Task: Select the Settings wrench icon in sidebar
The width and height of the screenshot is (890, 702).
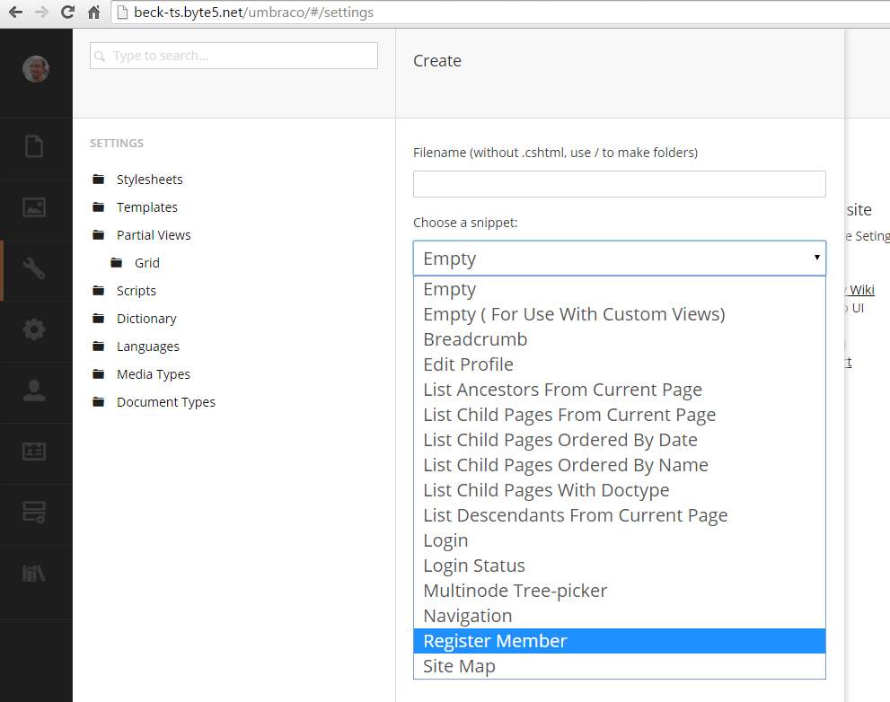Action: click(34, 268)
